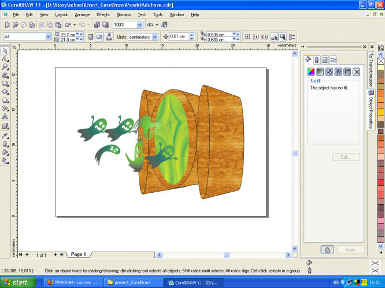The image size is (385, 288).
Task: Switch page to portrait orientation
Action: pyautogui.click(x=90, y=37)
